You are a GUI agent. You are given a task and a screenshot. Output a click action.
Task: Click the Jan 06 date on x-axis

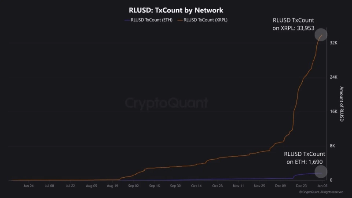pos(322,186)
